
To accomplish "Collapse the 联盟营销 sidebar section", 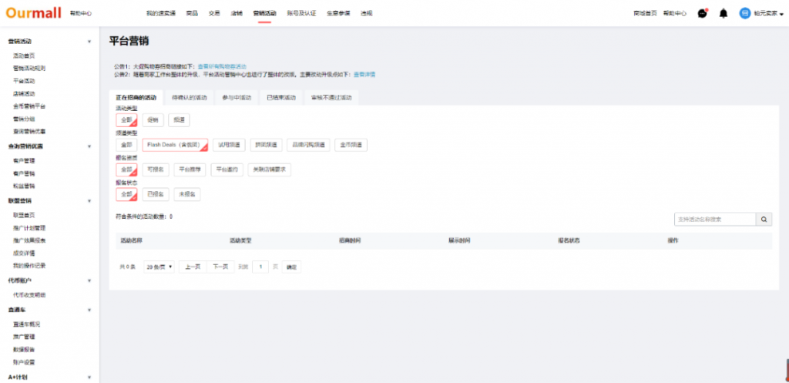I will (x=89, y=200).
